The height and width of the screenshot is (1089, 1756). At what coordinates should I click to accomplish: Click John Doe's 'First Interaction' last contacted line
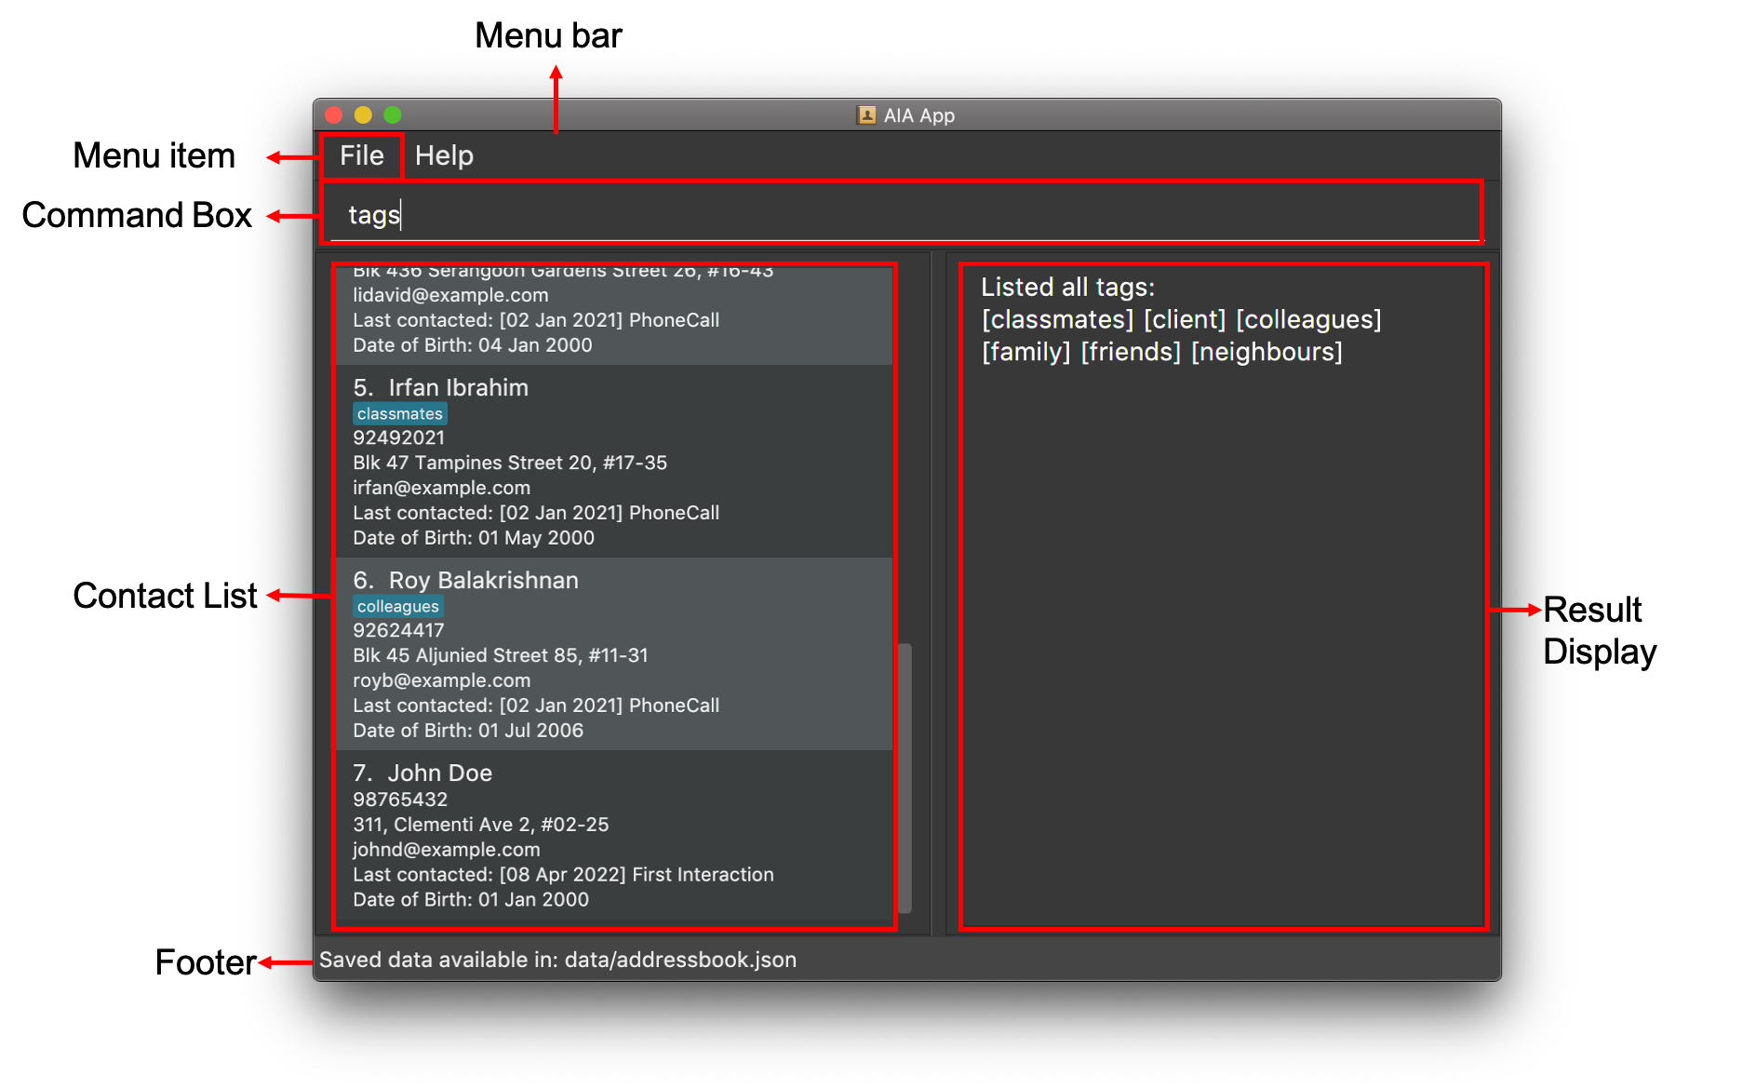563,875
